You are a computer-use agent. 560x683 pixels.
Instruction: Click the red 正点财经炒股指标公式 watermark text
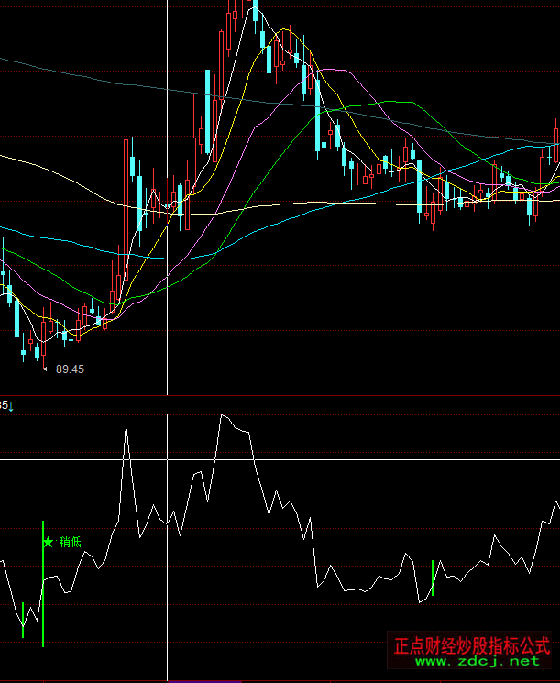(x=471, y=645)
